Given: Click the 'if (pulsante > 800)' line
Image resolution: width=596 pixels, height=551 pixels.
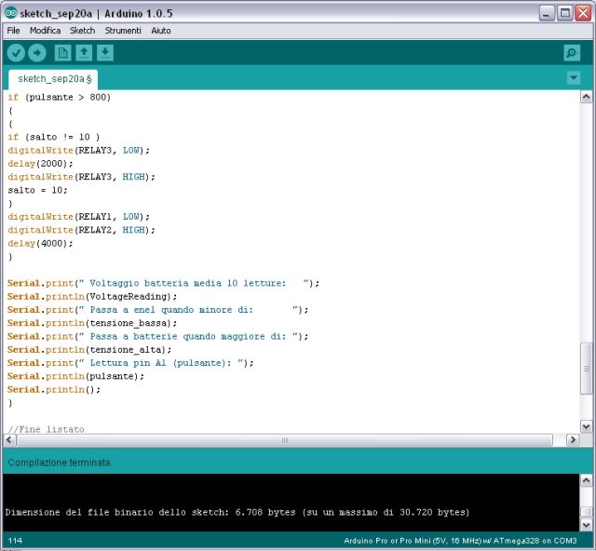Looking at the screenshot, I should 60,98.
